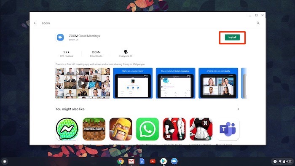Open Gmail from the shelf

131,161
